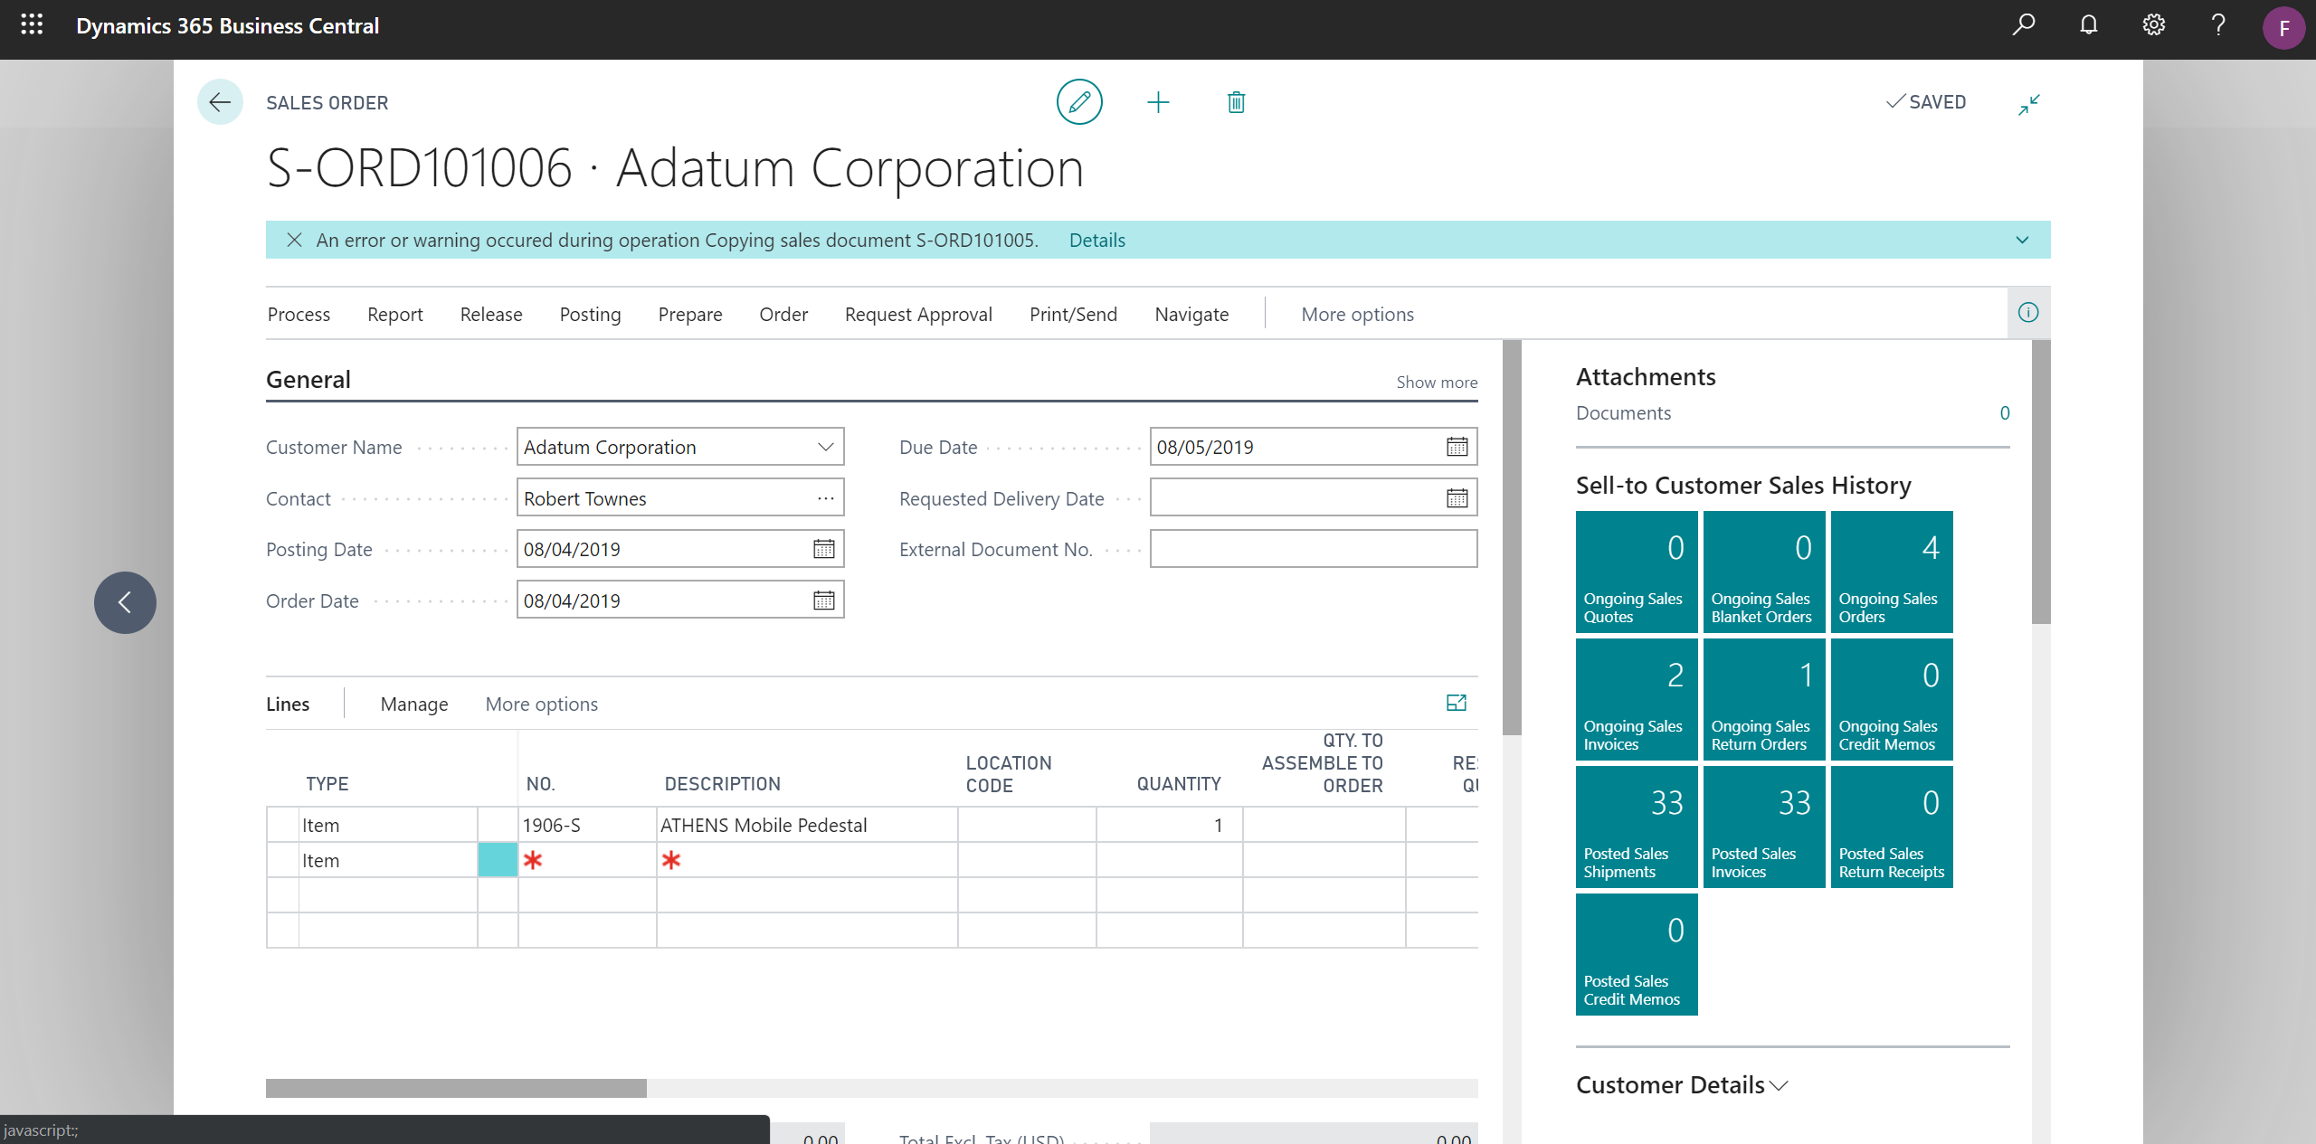The height and width of the screenshot is (1144, 2316).
Task: Click the horizontal scrollbar under Lines
Action: [456, 1088]
